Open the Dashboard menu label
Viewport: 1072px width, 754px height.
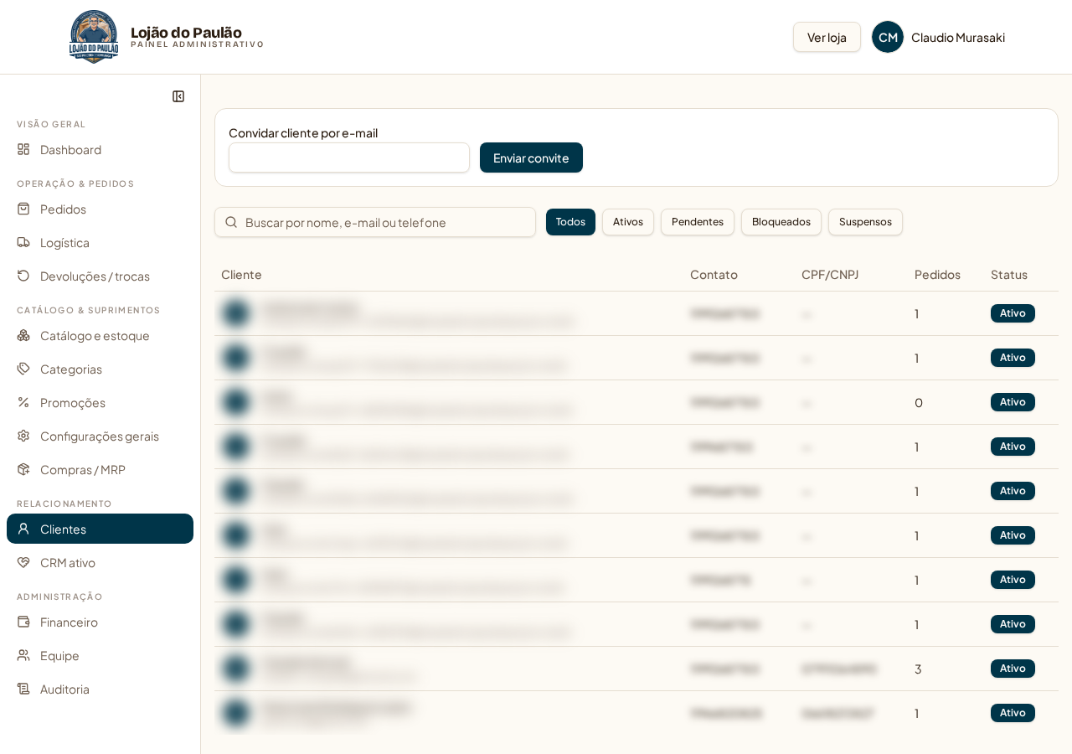[x=70, y=149]
